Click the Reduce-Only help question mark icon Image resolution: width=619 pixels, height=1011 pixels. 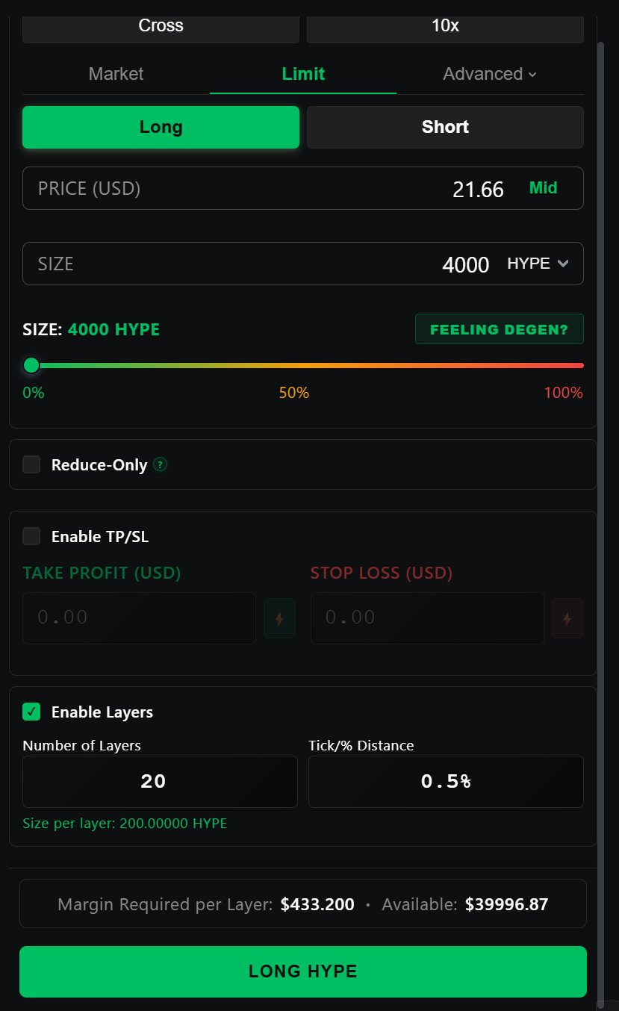pos(160,464)
